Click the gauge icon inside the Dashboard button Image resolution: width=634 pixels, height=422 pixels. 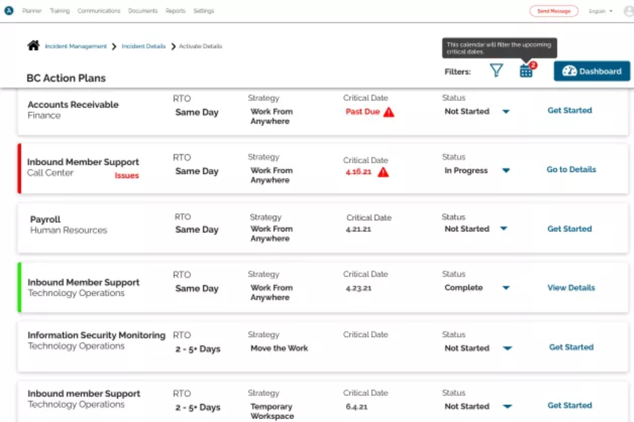[570, 71]
